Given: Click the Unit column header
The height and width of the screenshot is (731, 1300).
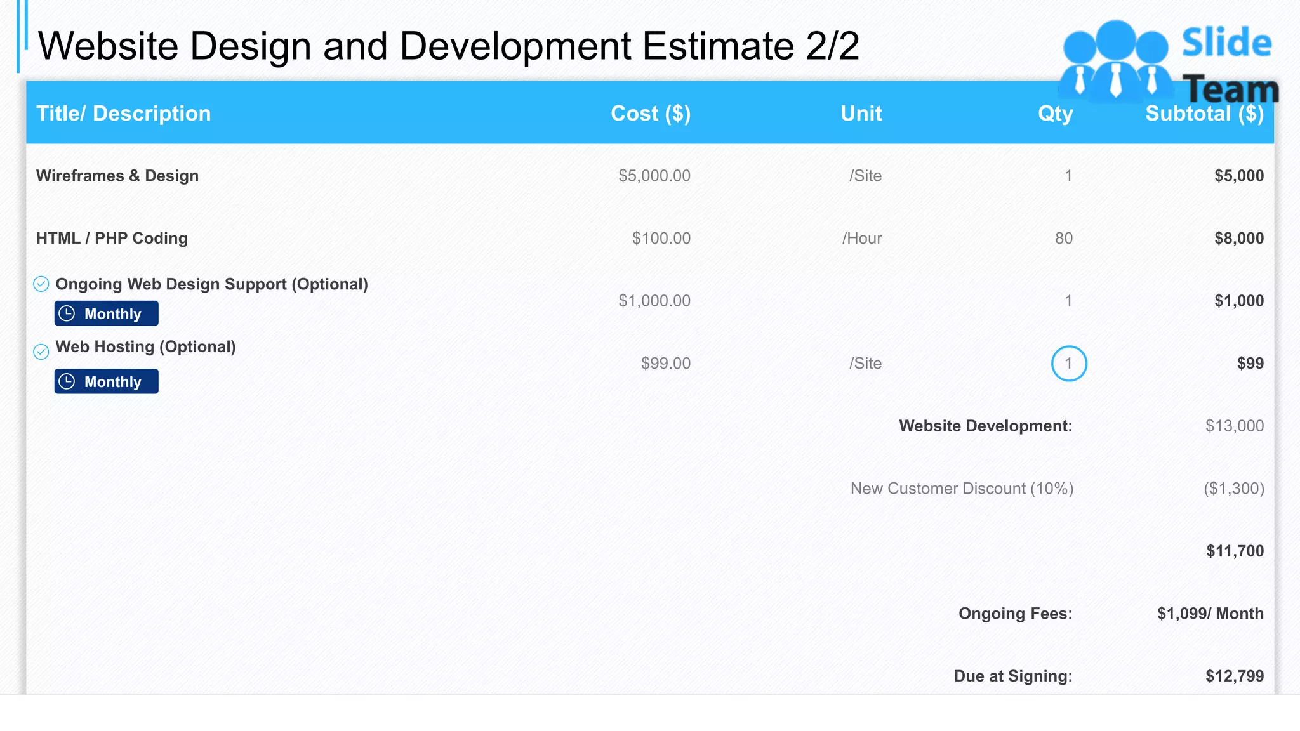Looking at the screenshot, I should (x=861, y=114).
